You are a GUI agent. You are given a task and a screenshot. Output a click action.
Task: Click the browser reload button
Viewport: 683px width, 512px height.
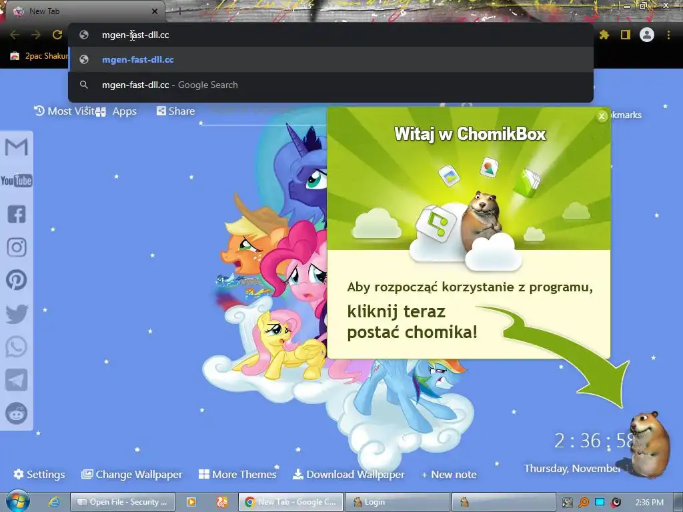[57, 35]
